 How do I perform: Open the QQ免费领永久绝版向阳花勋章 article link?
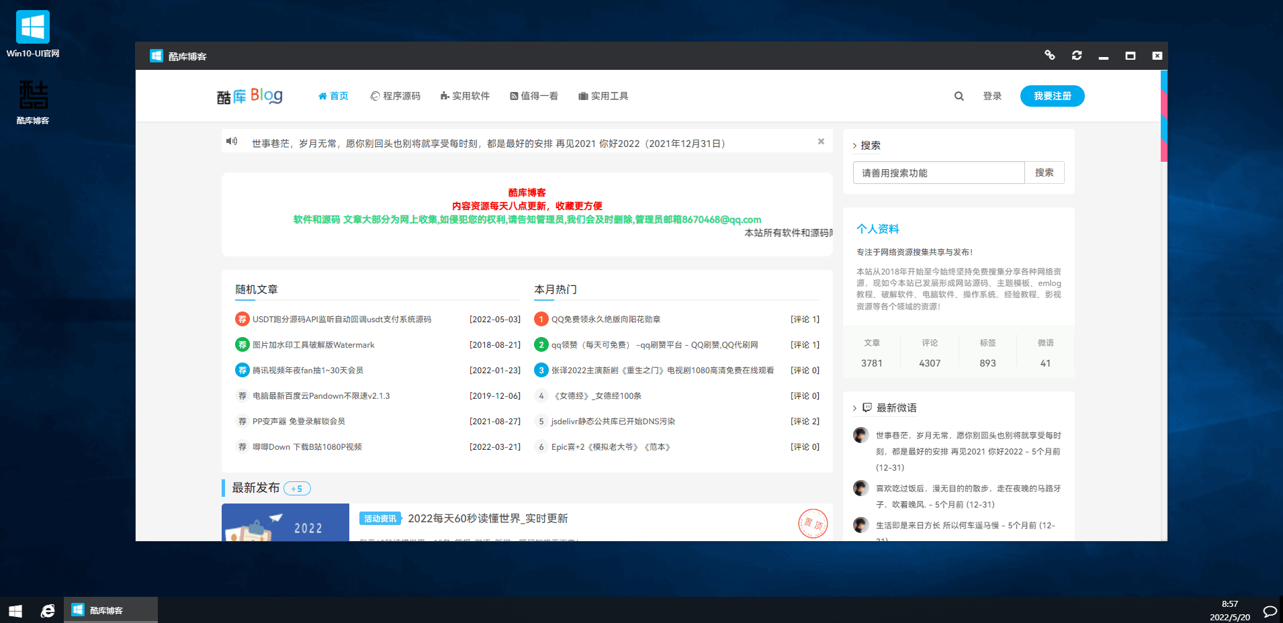pyautogui.click(x=605, y=319)
